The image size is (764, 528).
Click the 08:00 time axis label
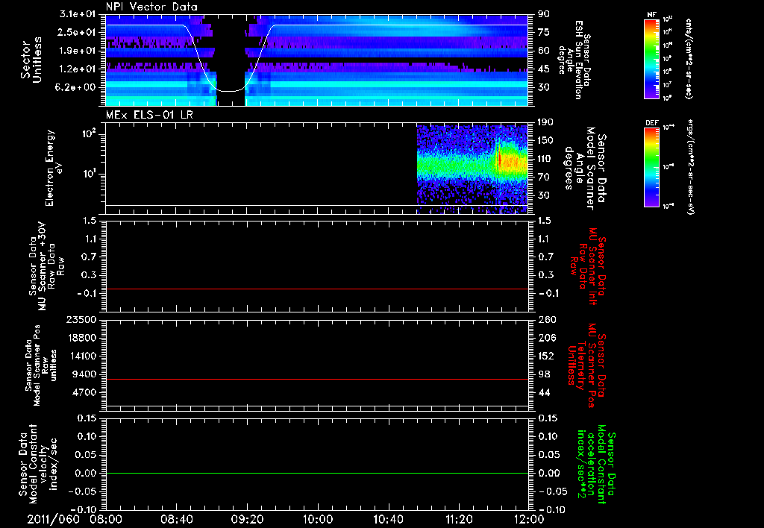point(105,518)
